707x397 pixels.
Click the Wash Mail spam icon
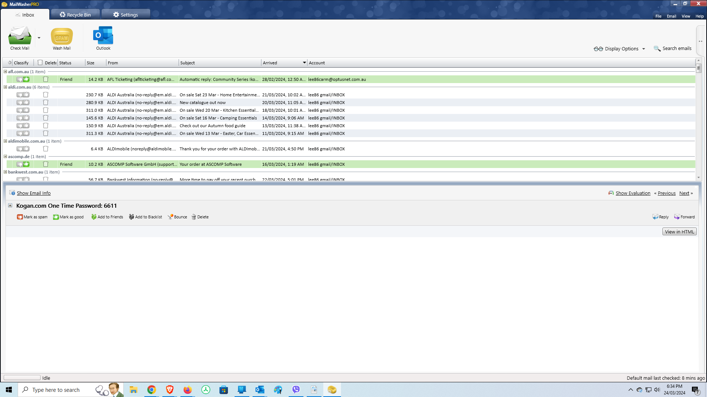tap(61, 36)
